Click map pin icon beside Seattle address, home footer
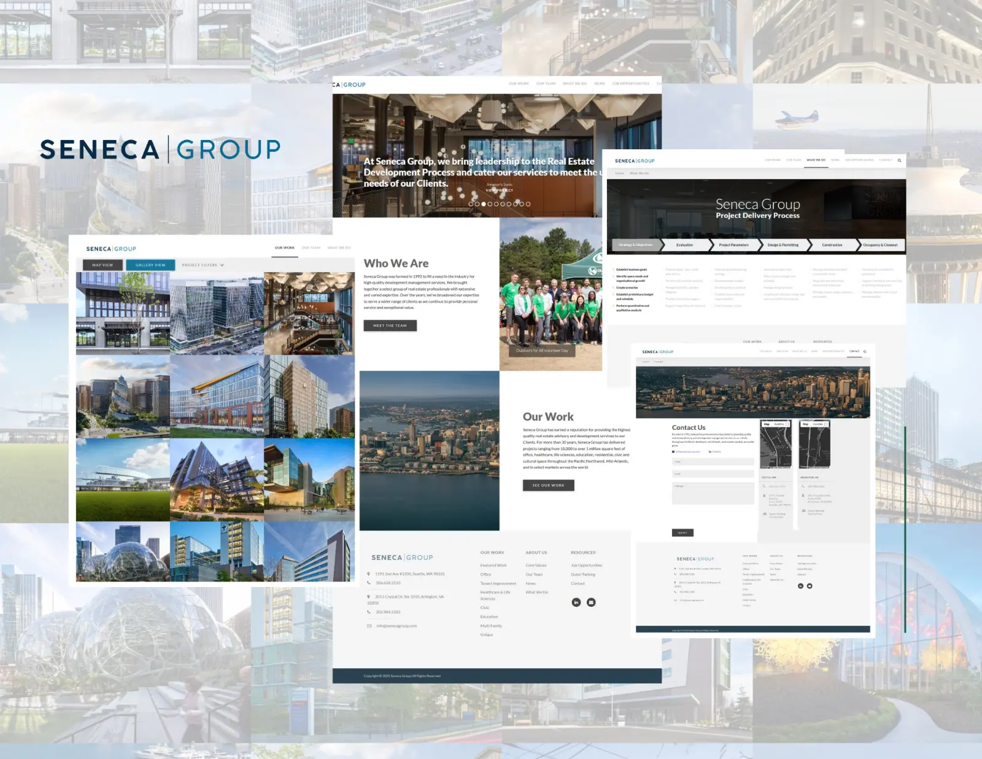The image size is (982, 759). tap(368, 574)
